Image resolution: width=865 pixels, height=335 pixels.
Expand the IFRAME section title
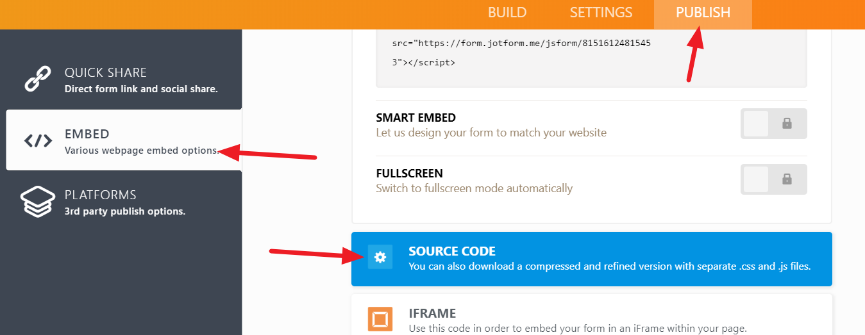tap(432, 313)
